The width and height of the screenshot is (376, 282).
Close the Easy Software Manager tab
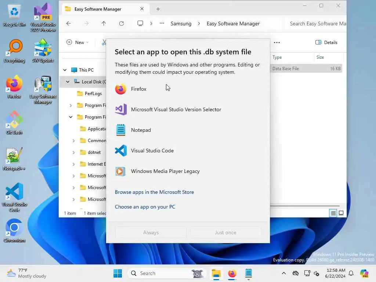pyautogui.click(x=142, y=9)
